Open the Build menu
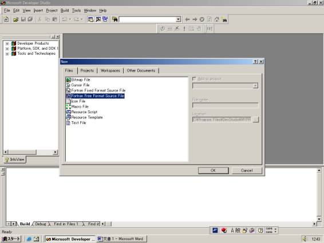The height and width of the screenshot is (243, 324). click(x=65, y=10)
